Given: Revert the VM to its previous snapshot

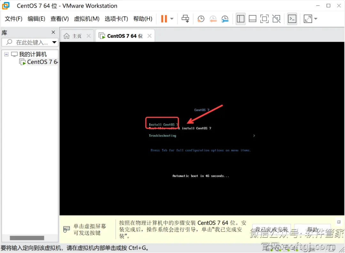Looking at the screenshot, I should coord(213,19).
